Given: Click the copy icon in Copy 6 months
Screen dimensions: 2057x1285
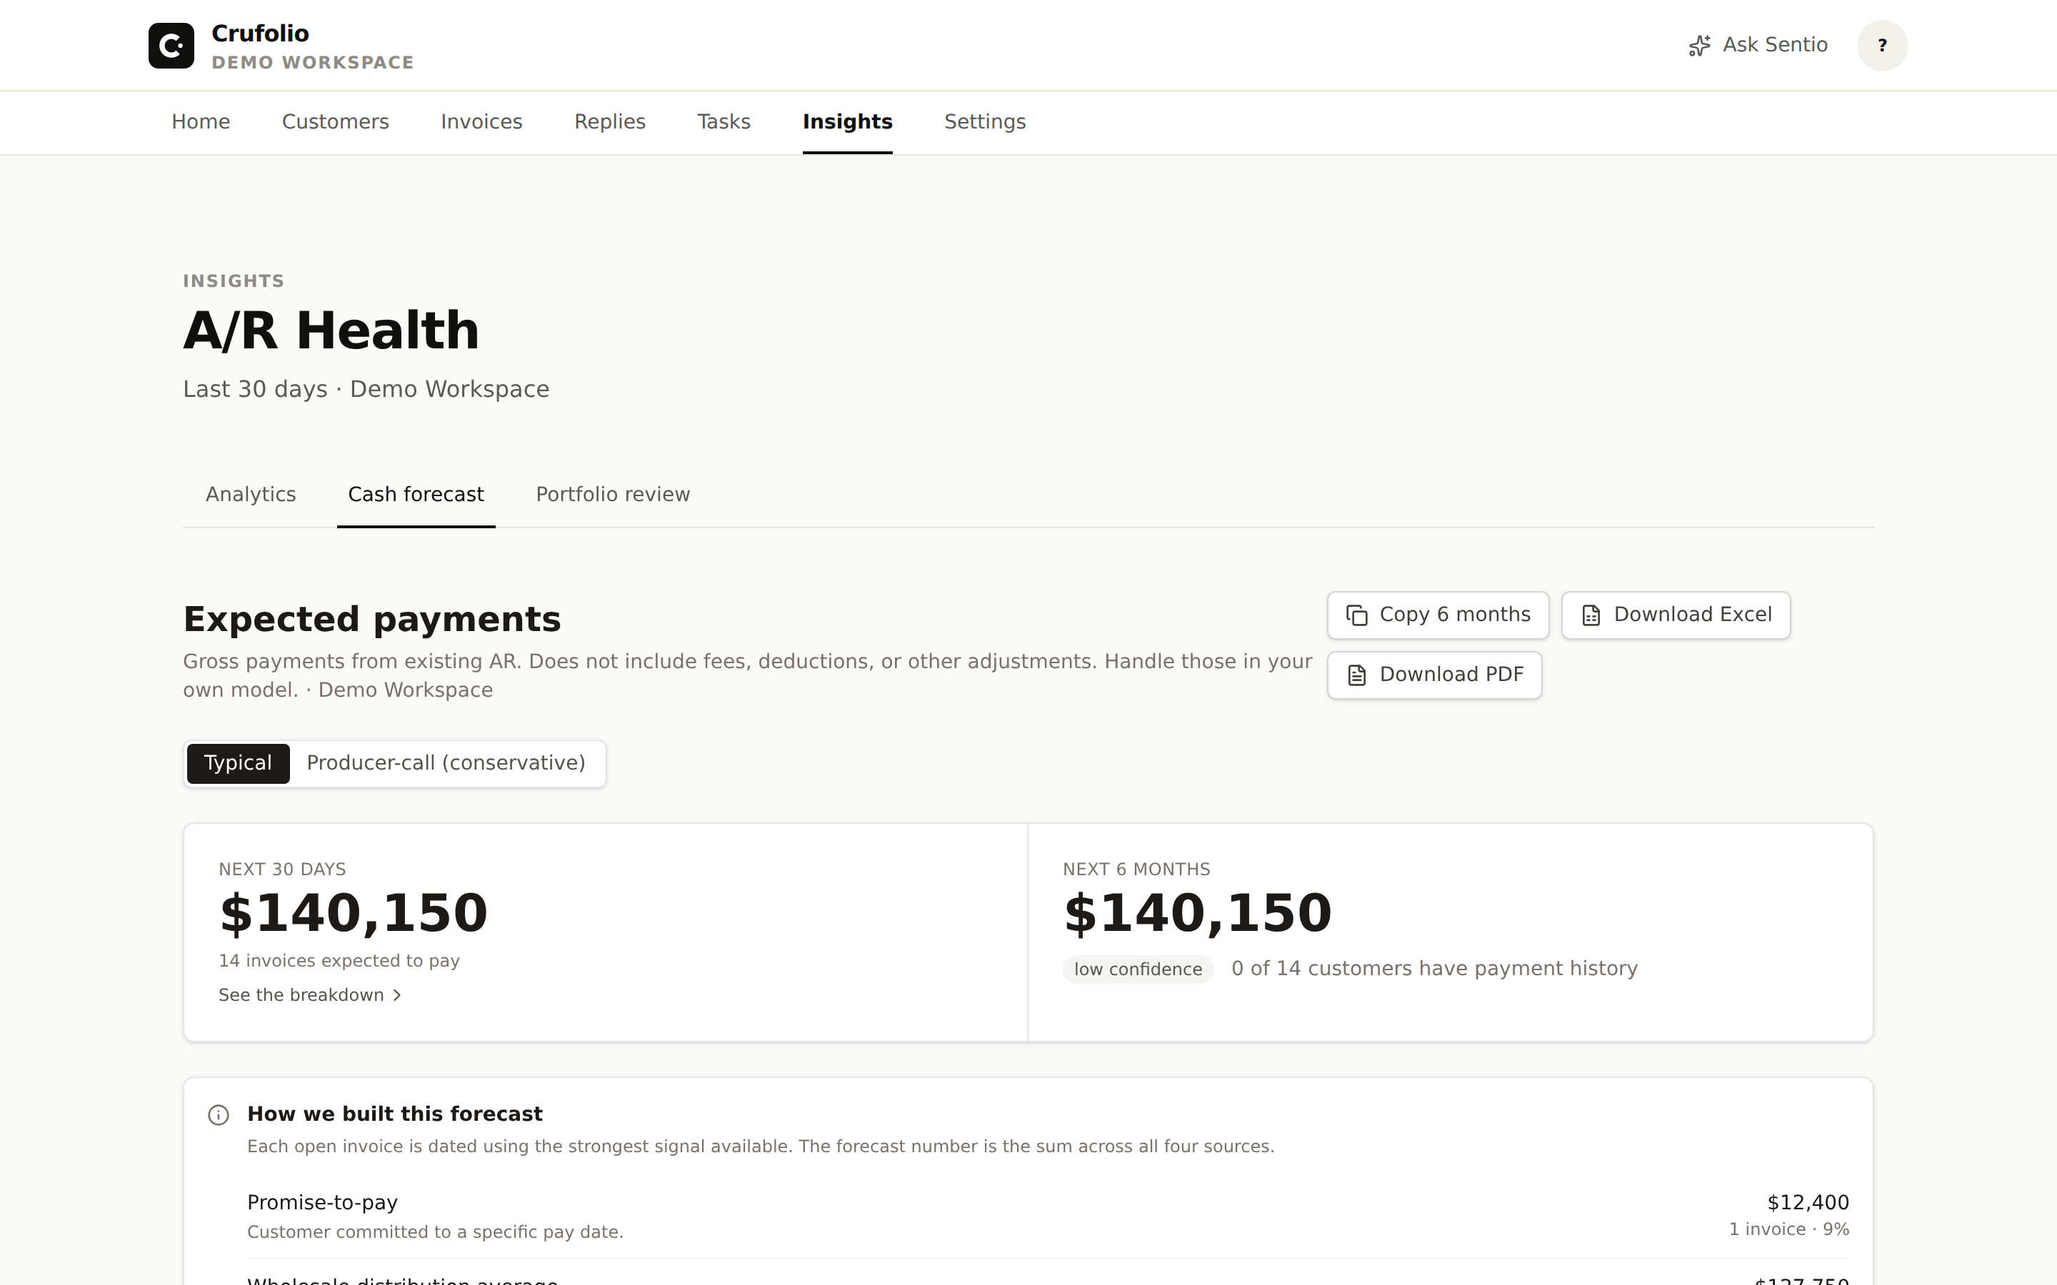Looking at the screenshot, I should click(x=1358, y=615).
